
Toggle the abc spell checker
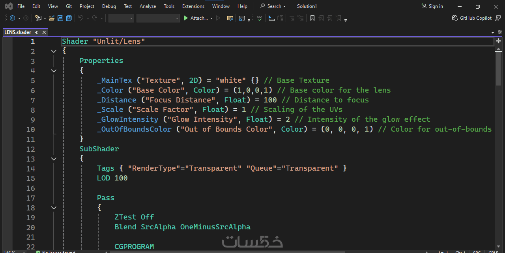(x=259, y=18)
